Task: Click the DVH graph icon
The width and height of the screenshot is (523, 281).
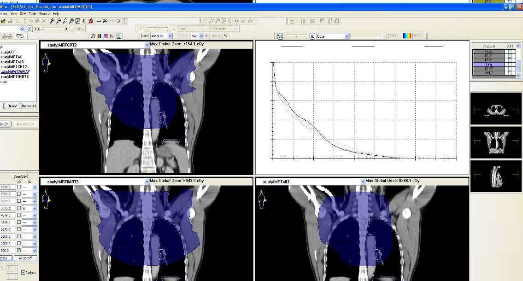Action: click(x=112, y=36)
